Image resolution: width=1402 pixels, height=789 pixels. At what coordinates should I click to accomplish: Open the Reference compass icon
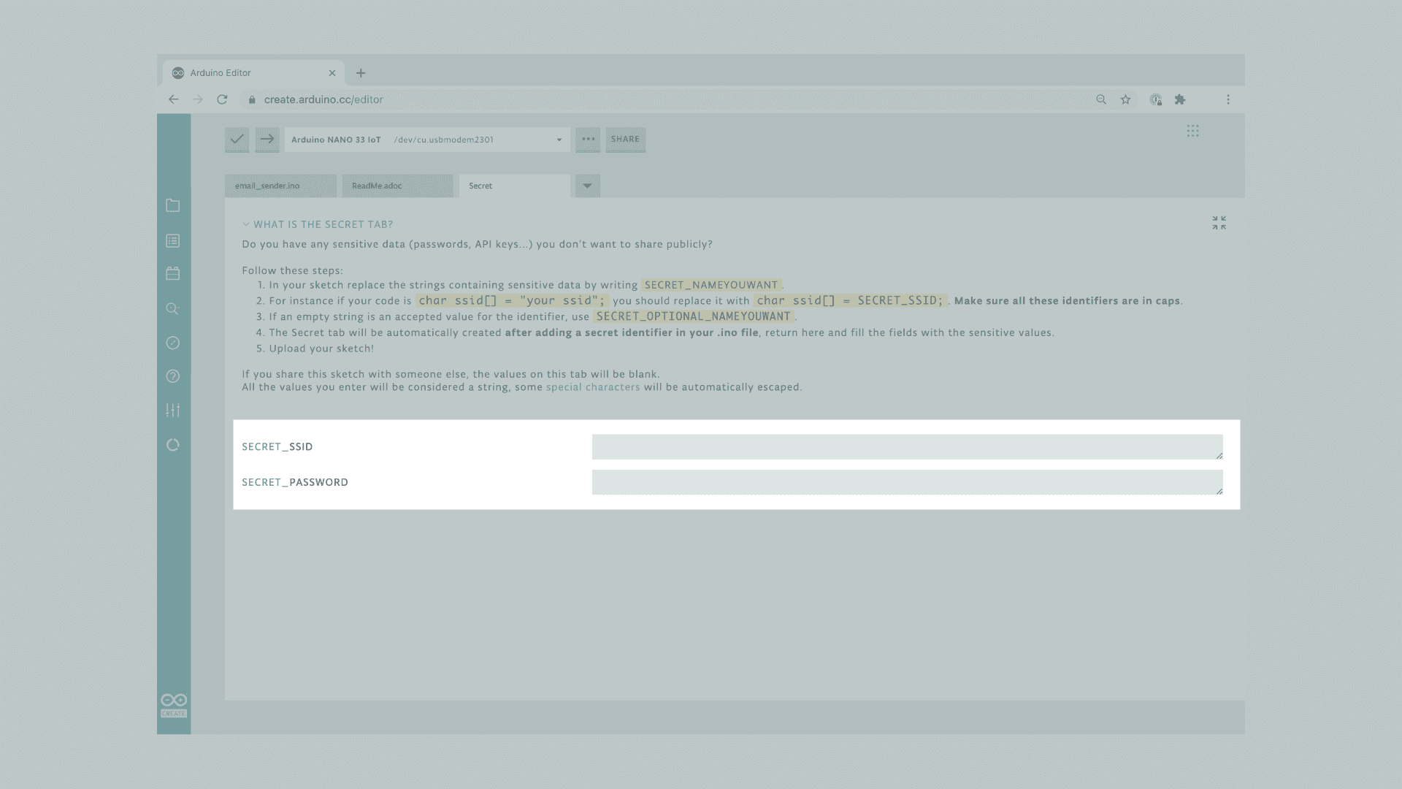click(173, 343)
